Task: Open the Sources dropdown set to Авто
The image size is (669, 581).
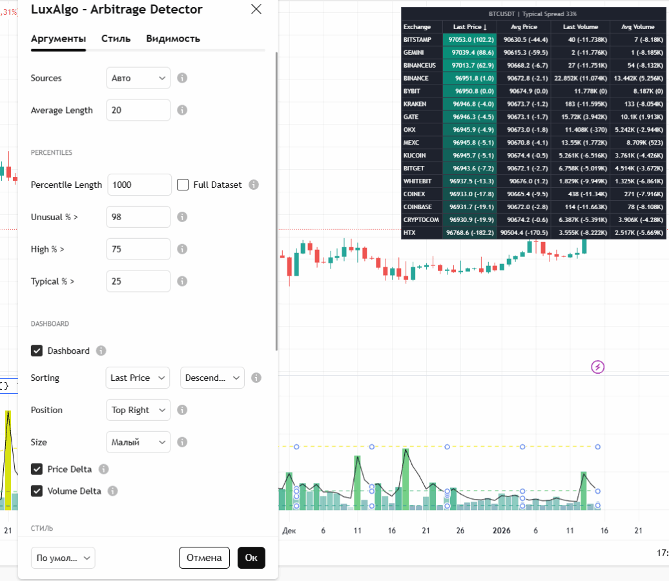Action: tap(138, 78)
